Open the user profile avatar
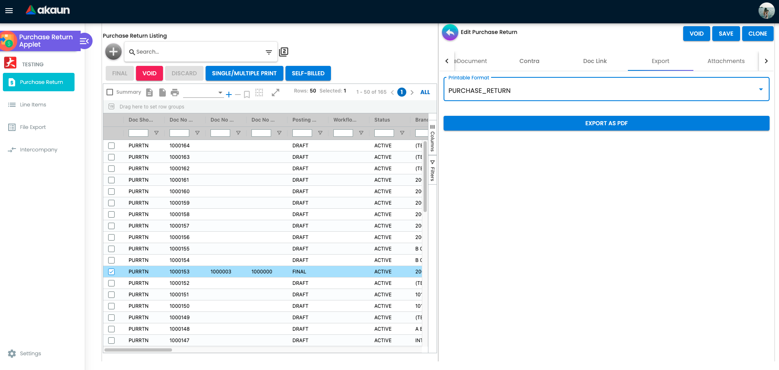Image resolution: width=779 pixels, height=370 pixels. click(766, 11)
